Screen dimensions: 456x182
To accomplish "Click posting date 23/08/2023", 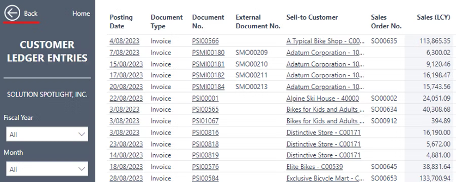I will [126, 144].
